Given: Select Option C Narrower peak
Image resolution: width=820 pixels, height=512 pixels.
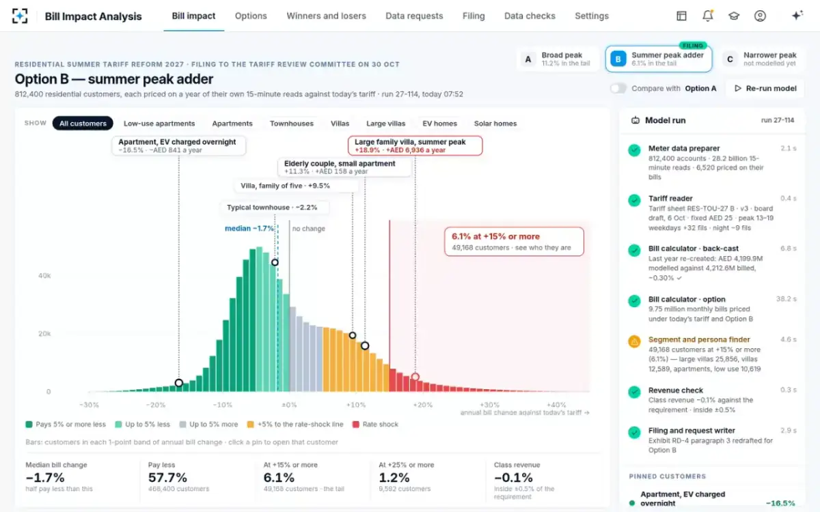Looking at the screenshot, I should tap(761, 59).
